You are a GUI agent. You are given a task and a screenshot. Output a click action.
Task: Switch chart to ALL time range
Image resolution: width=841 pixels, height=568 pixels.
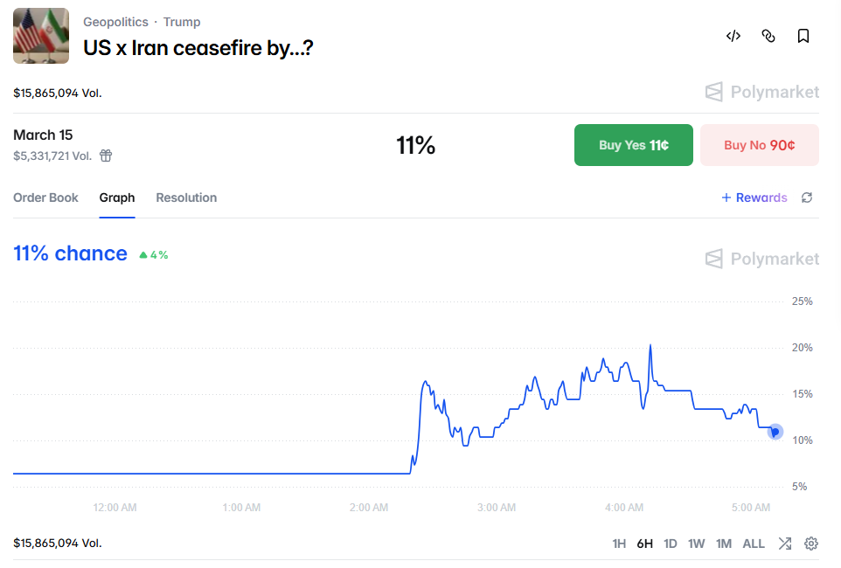(x=754, y=544)
